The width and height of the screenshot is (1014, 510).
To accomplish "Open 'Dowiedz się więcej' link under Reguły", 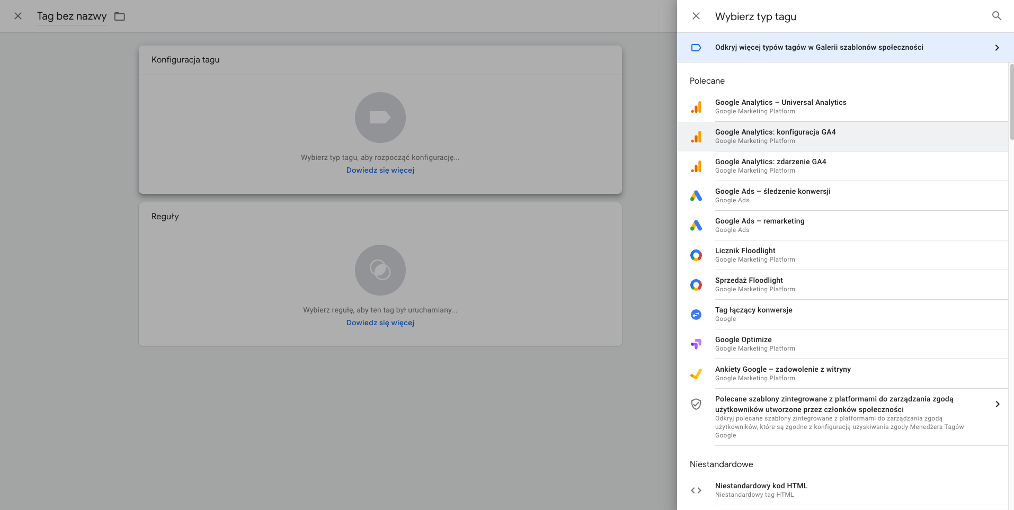I will (x=380, y=323).
